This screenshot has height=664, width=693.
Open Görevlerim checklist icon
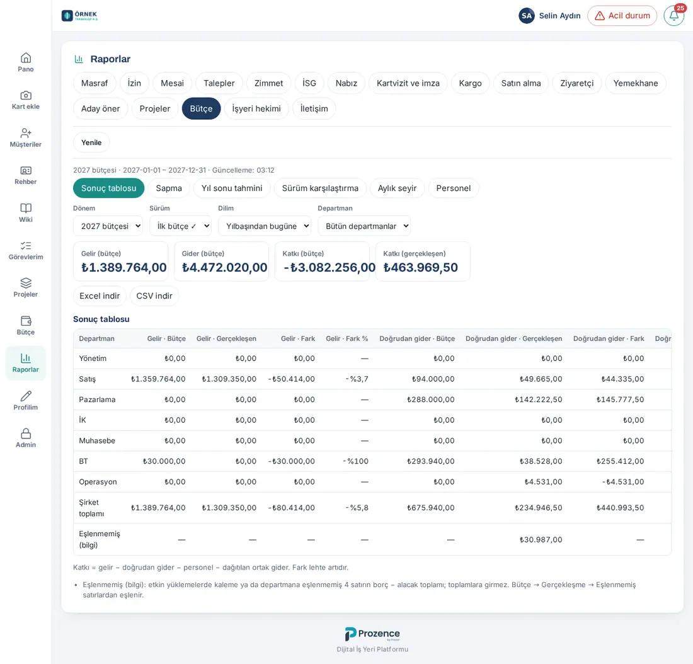click(26, 246)
